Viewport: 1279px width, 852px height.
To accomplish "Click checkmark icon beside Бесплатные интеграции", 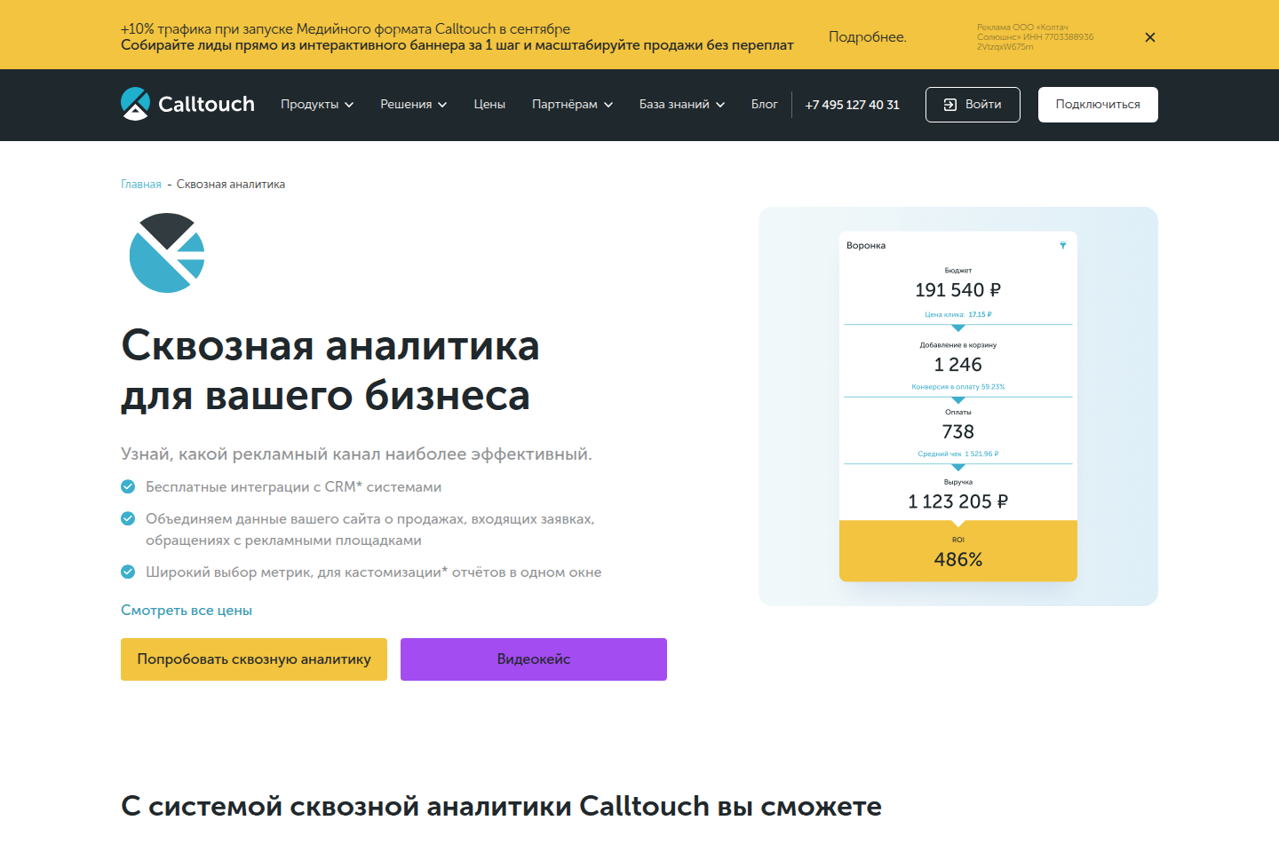I will (128, 486).
